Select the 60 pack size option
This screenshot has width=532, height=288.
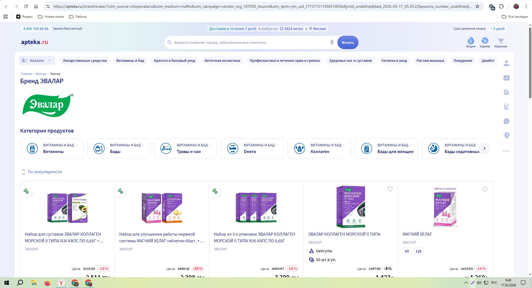pos(407,251)
